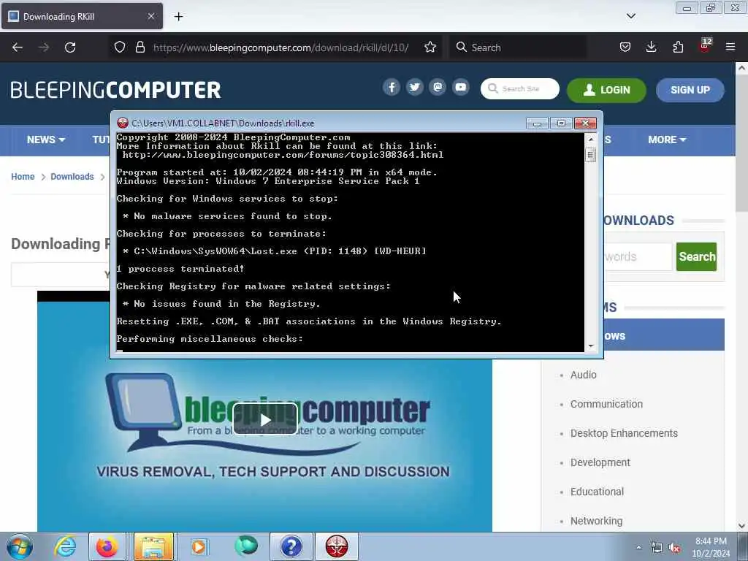Open the Networking category link
This screenshot has height=561, width=748.
pos(596,521)
